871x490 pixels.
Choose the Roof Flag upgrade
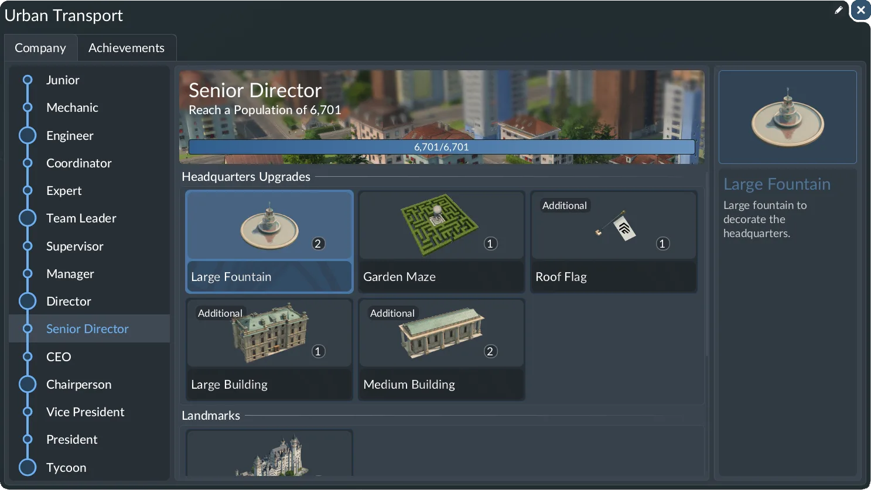(x=614, y=242)
